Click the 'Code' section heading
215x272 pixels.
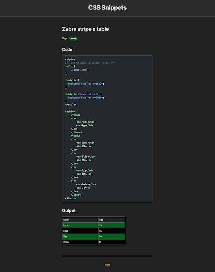coord(67,49)
